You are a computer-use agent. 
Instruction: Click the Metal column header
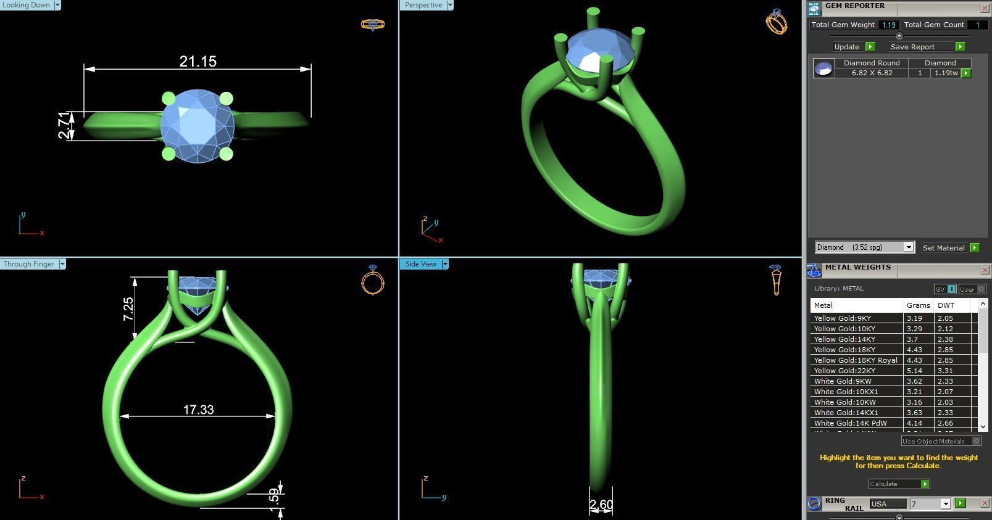(x=857, y=305)
